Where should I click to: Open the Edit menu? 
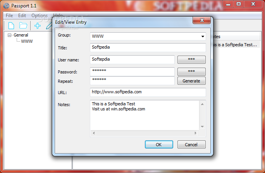[x=22, y=16]
